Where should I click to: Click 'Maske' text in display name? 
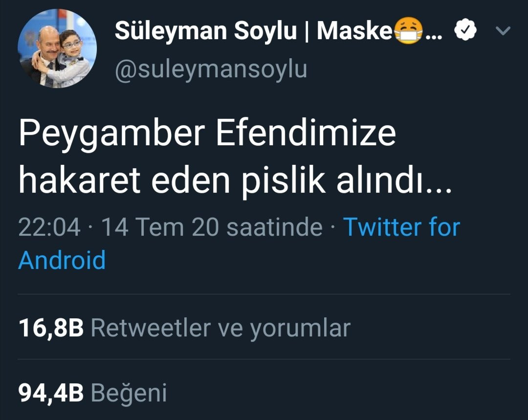pos(354,31)
